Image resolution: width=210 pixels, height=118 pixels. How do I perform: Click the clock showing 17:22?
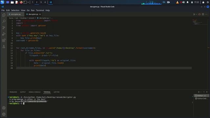(x=197, y=2)
